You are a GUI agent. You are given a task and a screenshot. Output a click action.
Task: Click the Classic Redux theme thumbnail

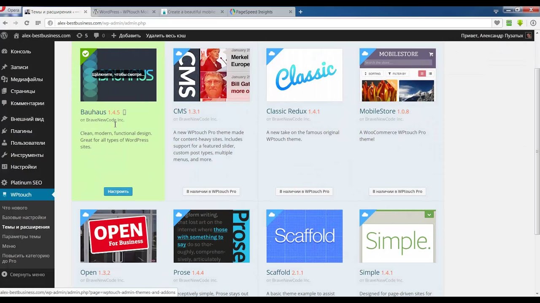point(304,75)
